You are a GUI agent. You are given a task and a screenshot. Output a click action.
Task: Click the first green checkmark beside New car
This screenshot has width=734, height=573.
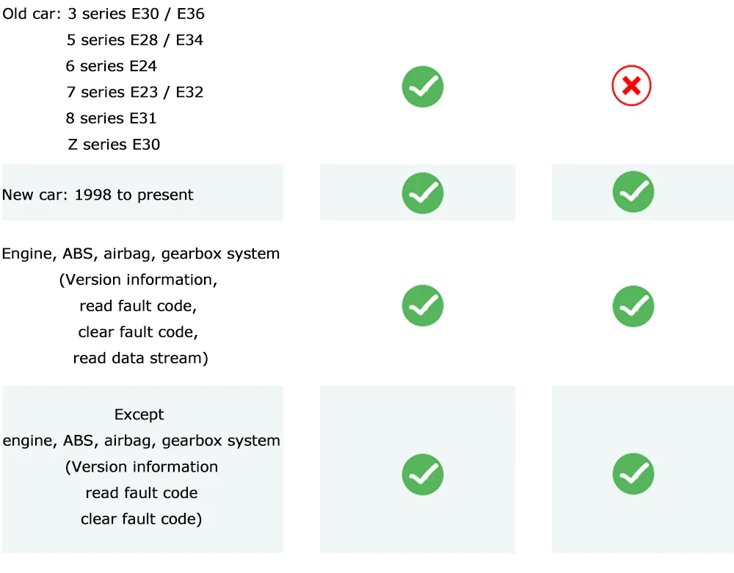tap(422, 193)
